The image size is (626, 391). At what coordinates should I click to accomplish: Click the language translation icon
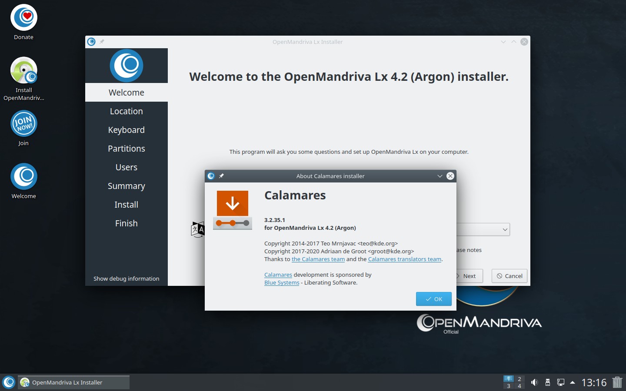click(198, 229)
